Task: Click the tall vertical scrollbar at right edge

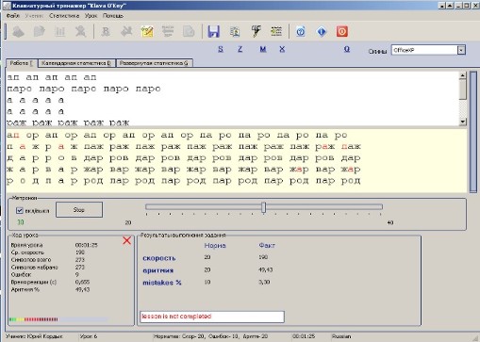Action: tap(473, 132)
